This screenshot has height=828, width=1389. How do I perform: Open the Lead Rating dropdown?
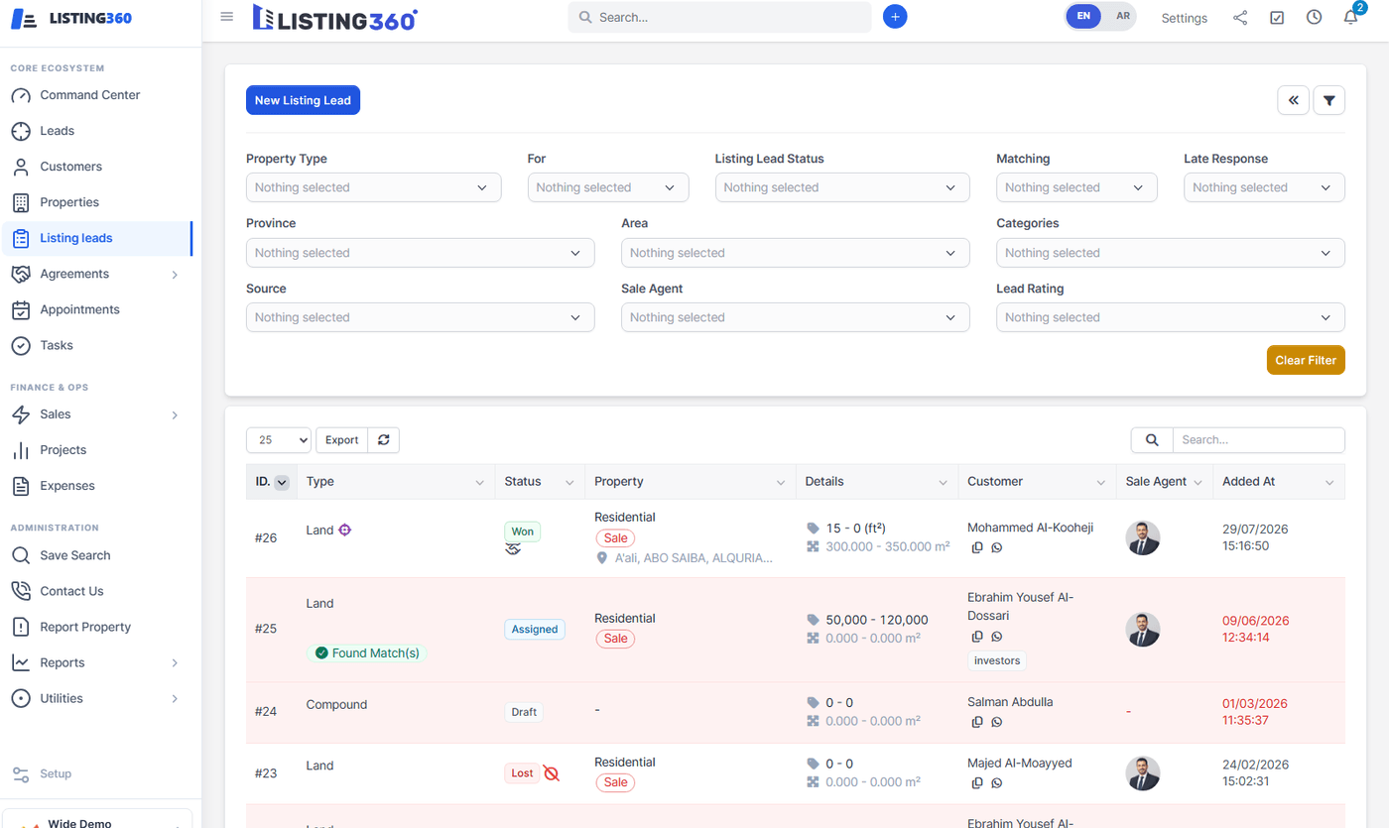[x=1171, y=317]
